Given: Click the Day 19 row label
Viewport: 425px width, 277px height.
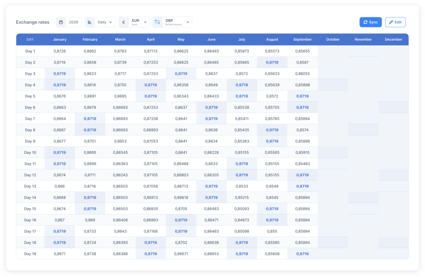Looking at the screenshot, I should pyautogui.click(x=30, y=254).
